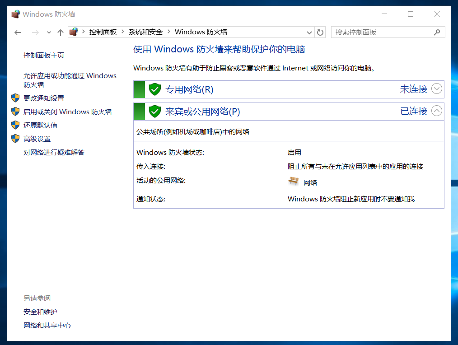
Task: Select 系统和安全 in the breadcrumb path
Action: pyautogui.click(x=145, y=32)
